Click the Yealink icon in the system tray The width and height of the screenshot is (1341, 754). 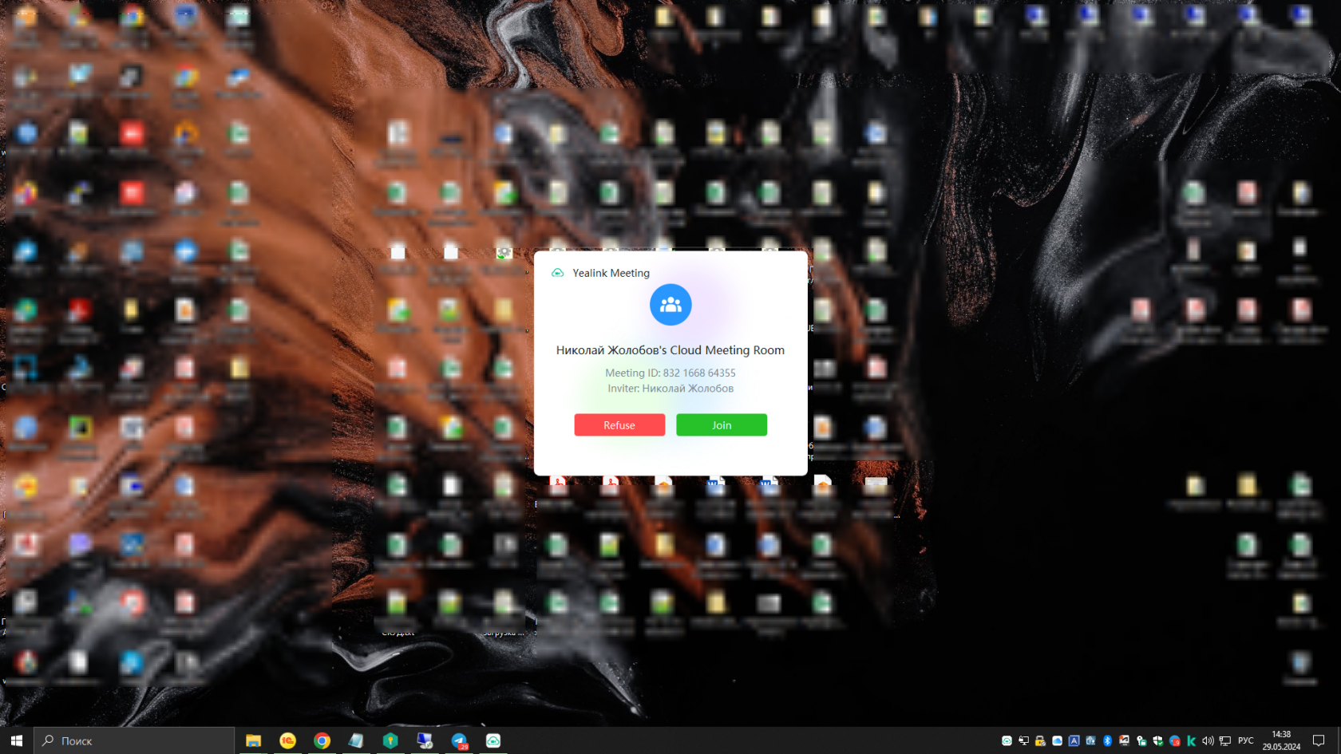(1007, 740)
